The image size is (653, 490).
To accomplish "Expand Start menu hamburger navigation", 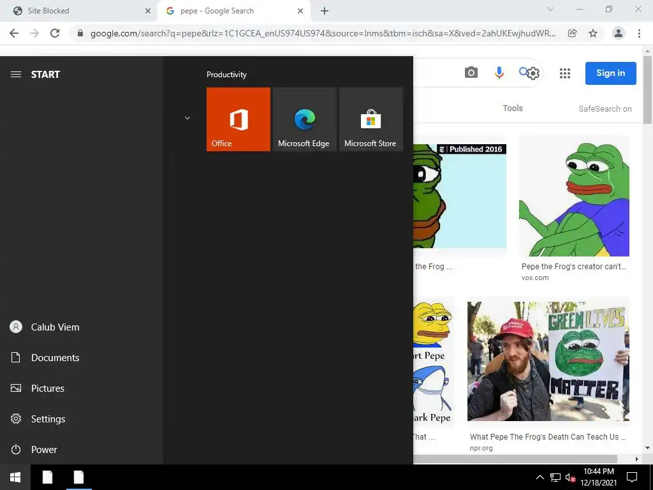I will pyautogui.click(x=16, y=74).
